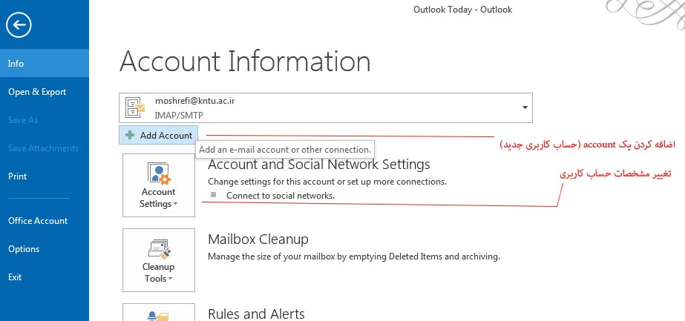Viewport: 685px width, 321px height.
Task: Open the Office Account page
Action: tap(38, 221)
